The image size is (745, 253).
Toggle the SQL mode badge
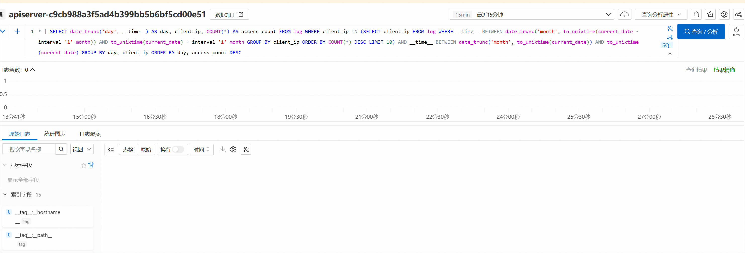tap(667, 45)
